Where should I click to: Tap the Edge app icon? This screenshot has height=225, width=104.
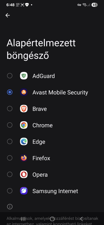click(x=24, y=142)
